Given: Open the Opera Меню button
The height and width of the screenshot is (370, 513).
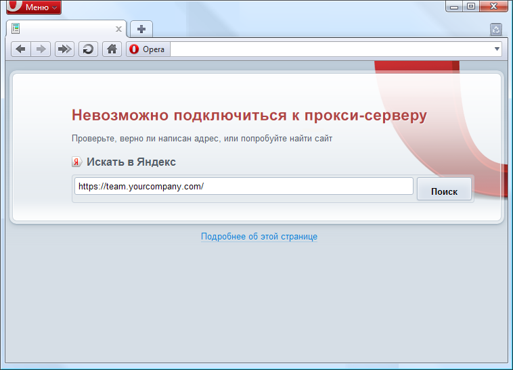Looking at the screenshot, I should [x=34, y=7].
